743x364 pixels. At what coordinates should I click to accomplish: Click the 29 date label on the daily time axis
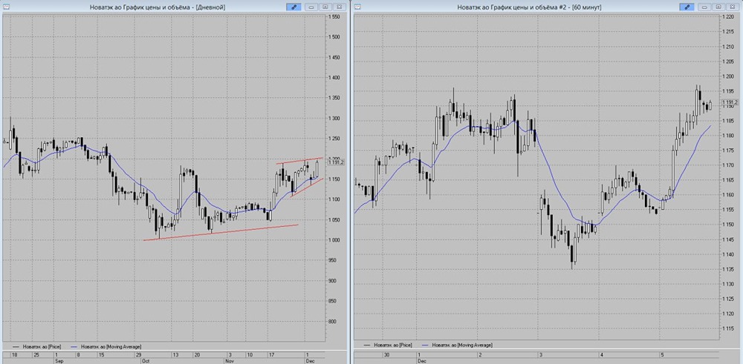[x=139, y=354]
